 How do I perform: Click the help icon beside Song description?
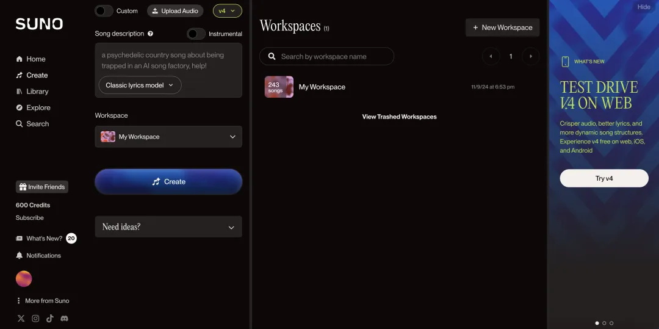pos(151,34)
